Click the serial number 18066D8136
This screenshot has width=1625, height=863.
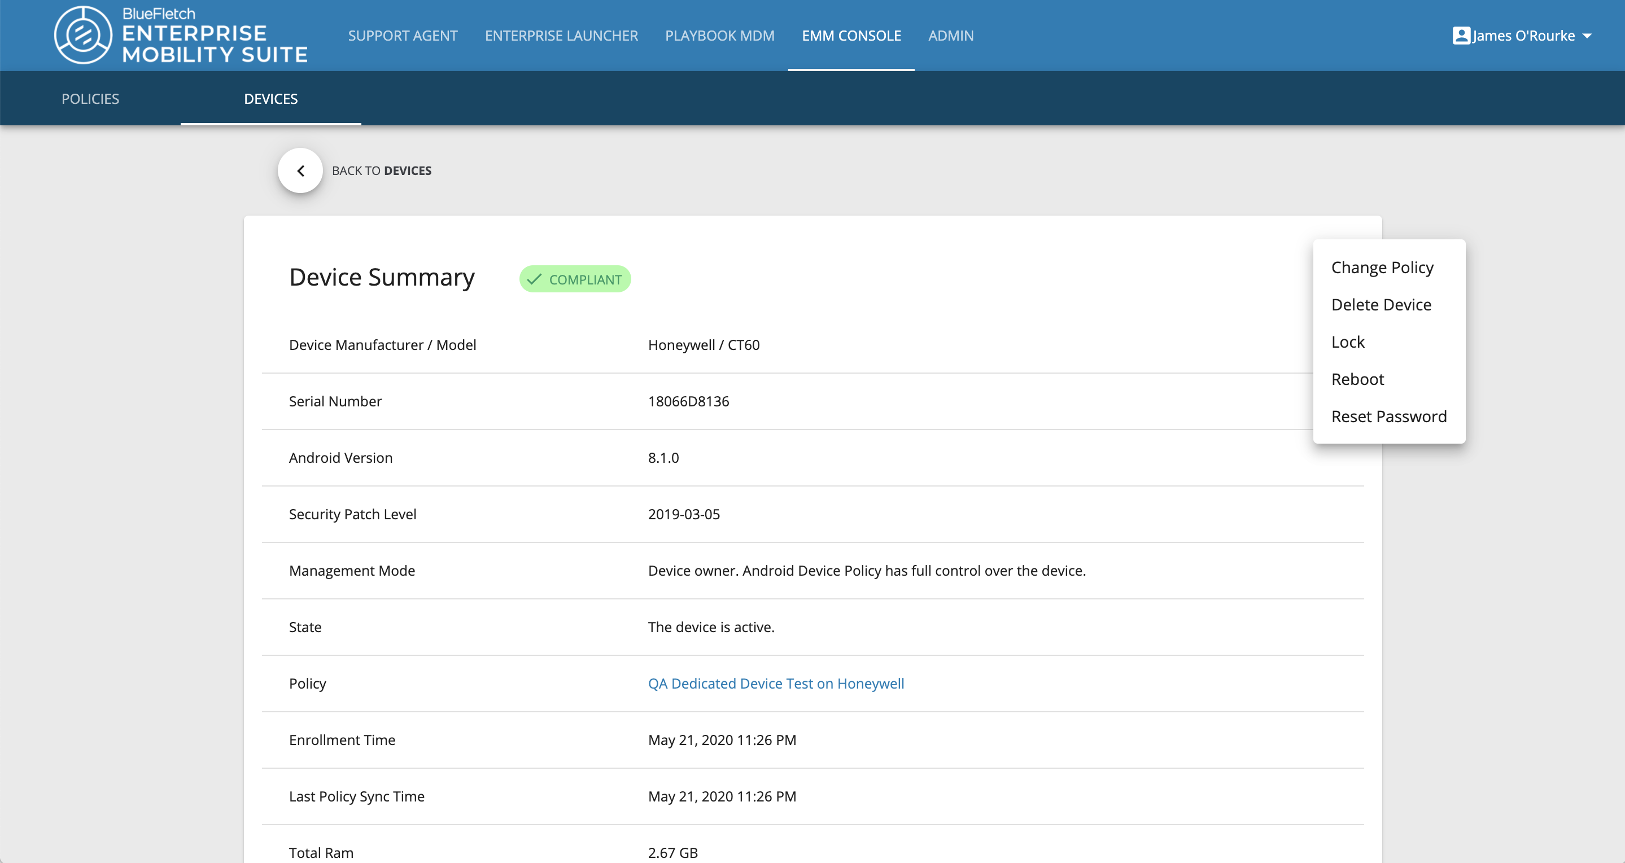pos(688,401)
